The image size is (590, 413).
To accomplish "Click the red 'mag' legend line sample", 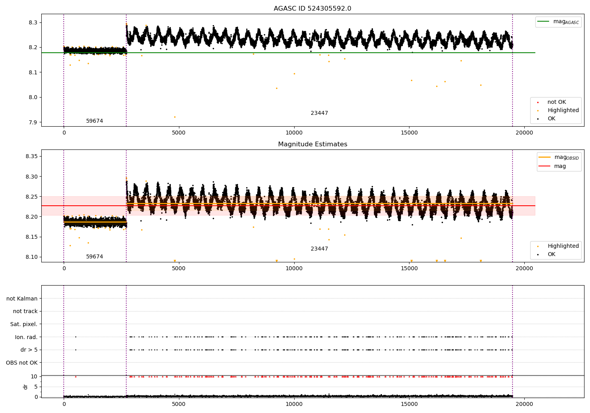I will tap(544, 166).
